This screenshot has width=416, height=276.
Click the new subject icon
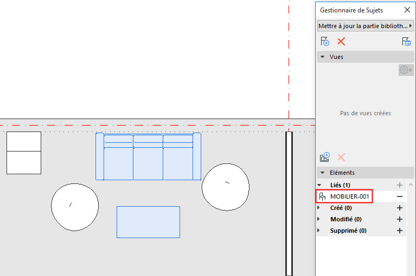(325, 42)
